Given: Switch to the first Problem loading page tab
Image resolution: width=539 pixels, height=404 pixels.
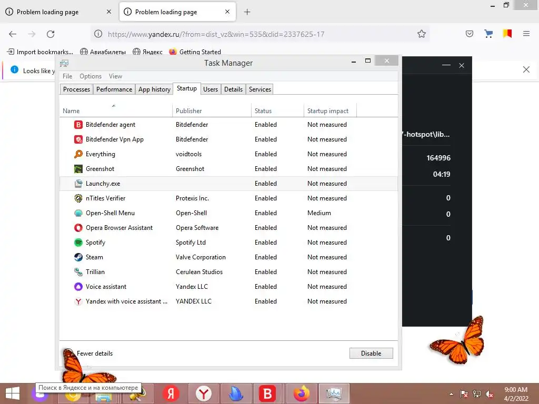Looking at the screenshot, I should (58, 12).
